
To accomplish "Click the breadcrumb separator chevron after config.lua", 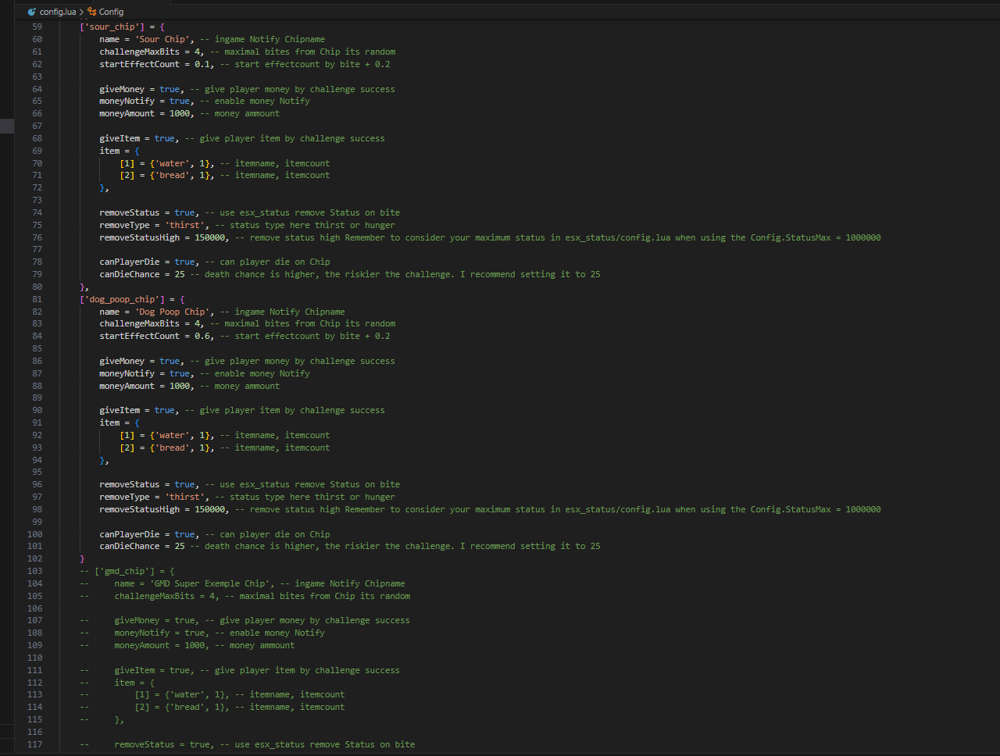I will (x=81, y=12).
